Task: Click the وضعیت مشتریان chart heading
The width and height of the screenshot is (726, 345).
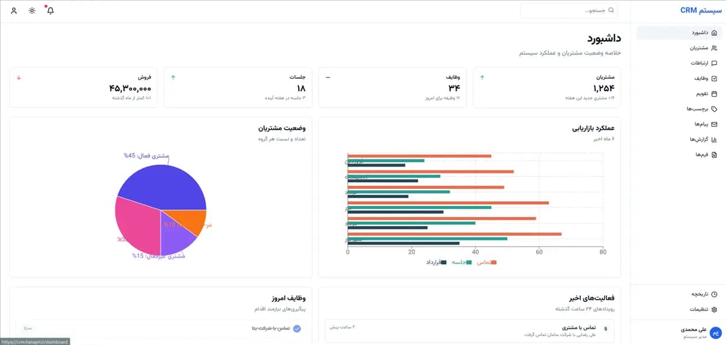Action: pyautogui.click(x=283, y=128)
